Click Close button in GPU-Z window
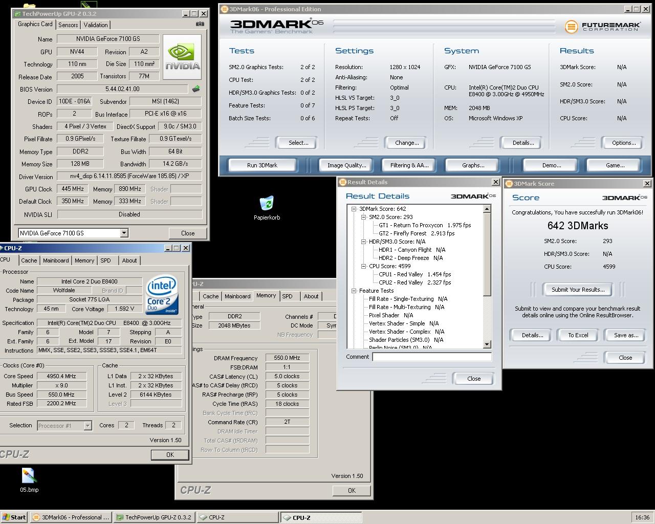 188,233
